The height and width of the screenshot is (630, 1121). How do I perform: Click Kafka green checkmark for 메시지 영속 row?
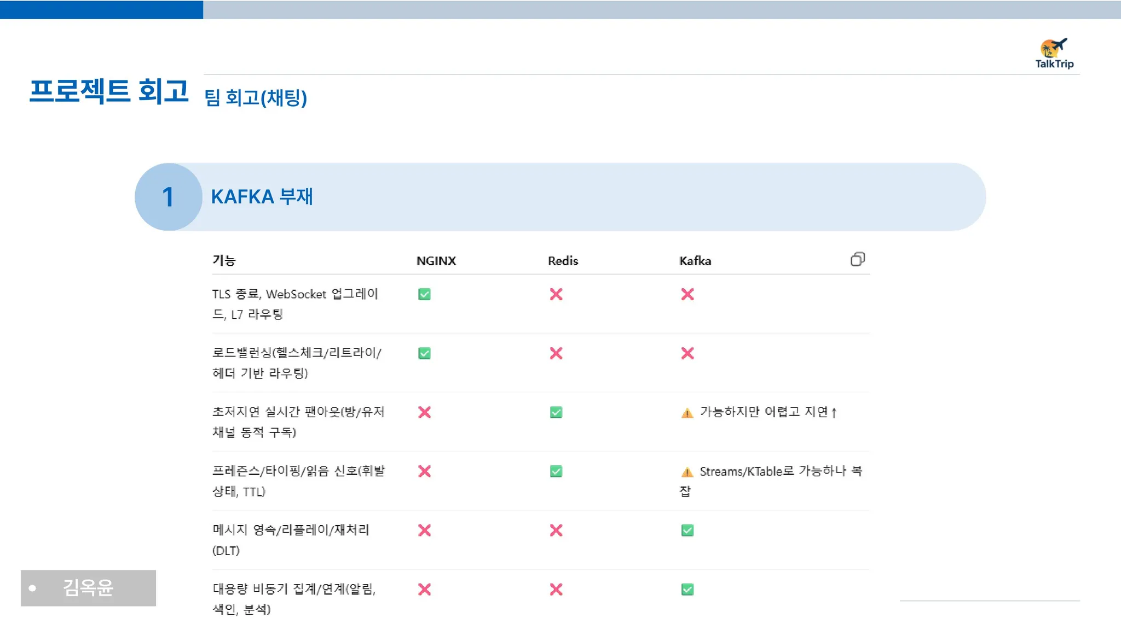(687, 530)
